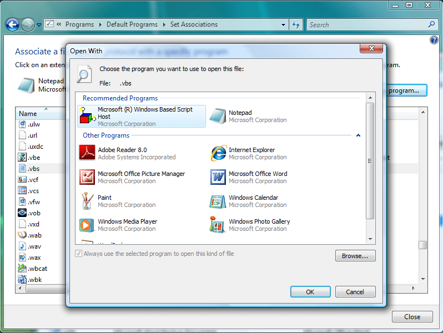443x333 pixels.
Task: Open recent pages dropdown next to Forward
Action: coord(39,25)
